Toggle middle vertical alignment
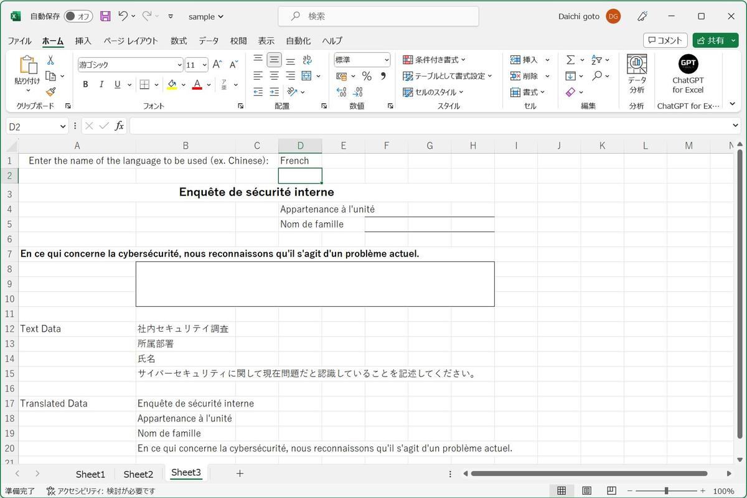This screenshot has width=747, height=498. (274, 60)
